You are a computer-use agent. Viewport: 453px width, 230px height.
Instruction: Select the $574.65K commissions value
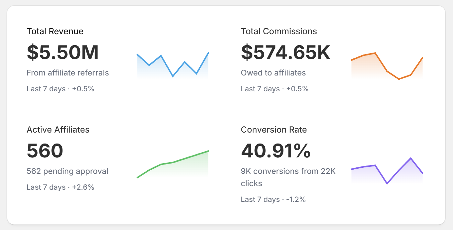(285, 53)
